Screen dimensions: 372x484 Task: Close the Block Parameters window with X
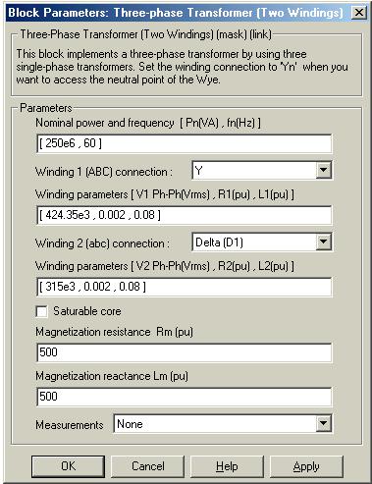click(x=359, y=13)
